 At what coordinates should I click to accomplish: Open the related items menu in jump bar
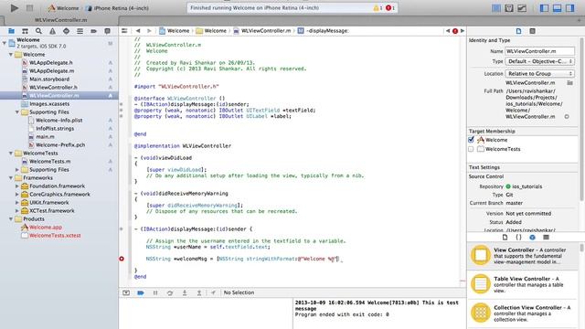point(124,31)
